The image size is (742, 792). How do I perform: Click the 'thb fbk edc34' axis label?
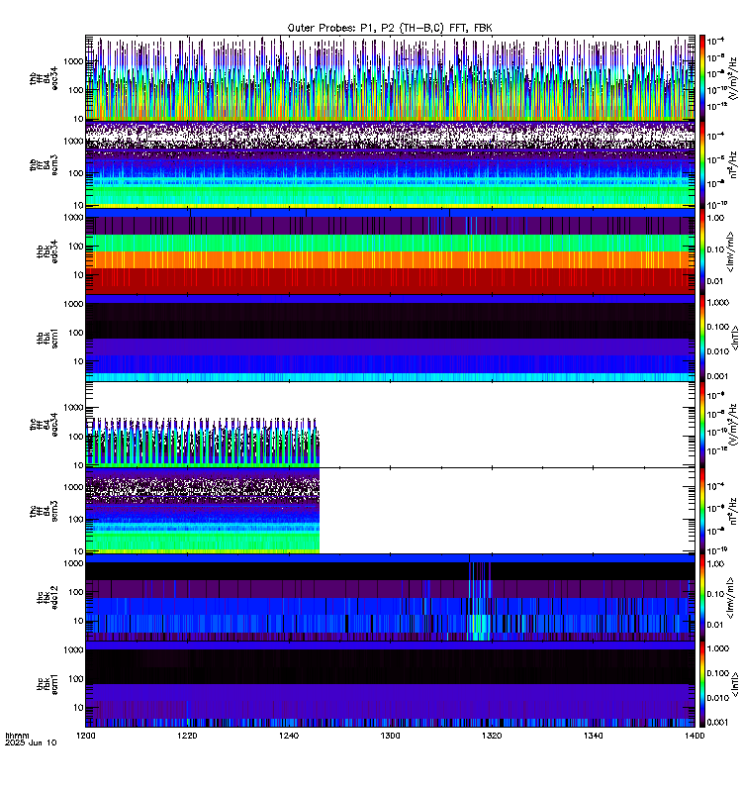(47, 251)
